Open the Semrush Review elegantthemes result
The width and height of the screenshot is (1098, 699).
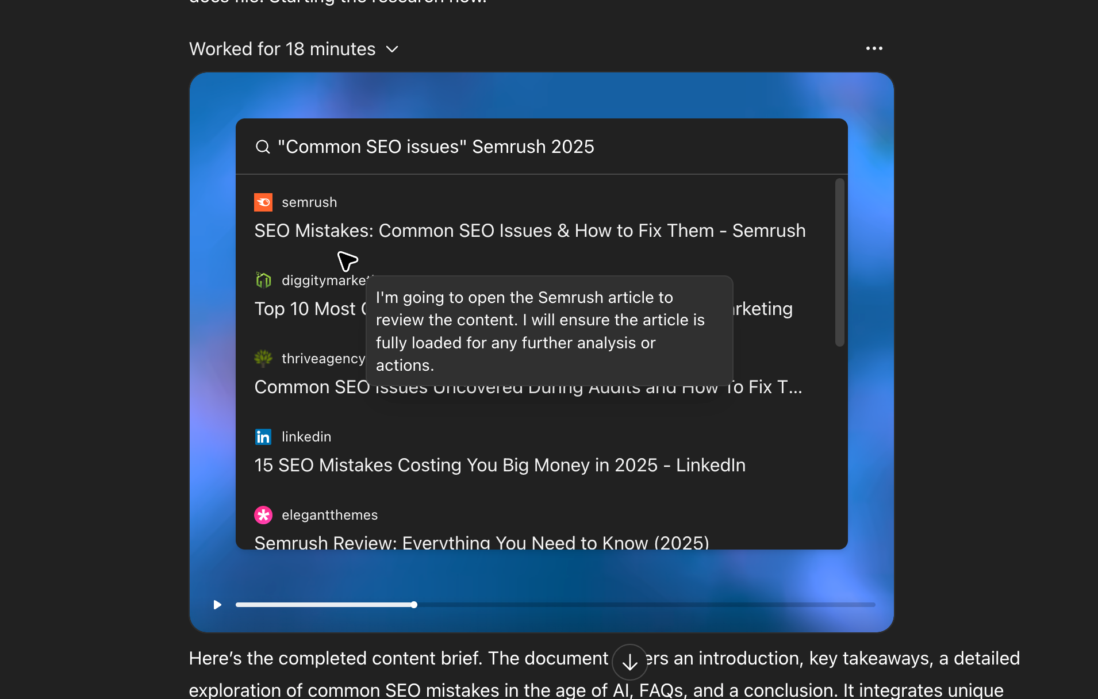tap(481, 541)
